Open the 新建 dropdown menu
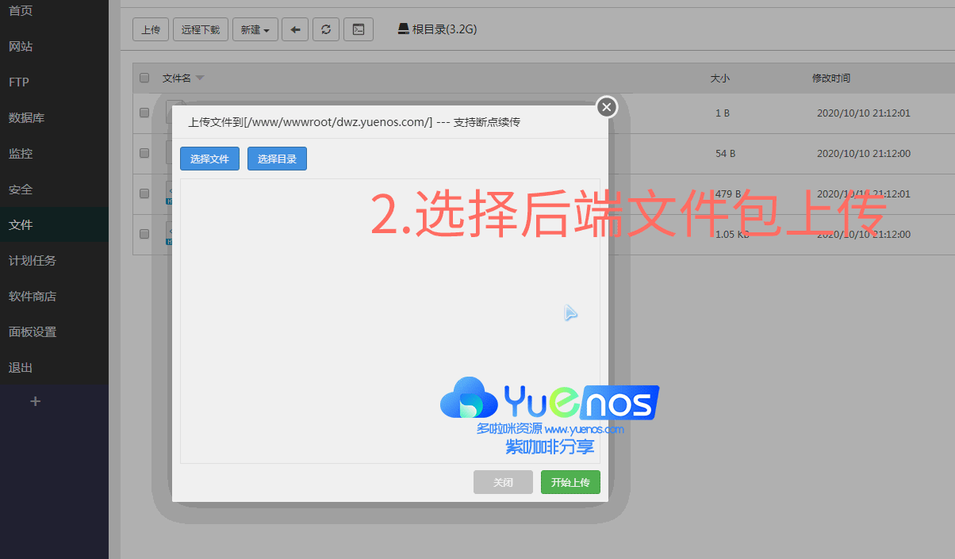This screenshot has height=559, width=955. [x=255, y=29]
